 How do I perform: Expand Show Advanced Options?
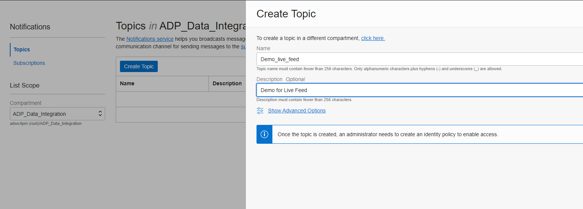point(297,111)
